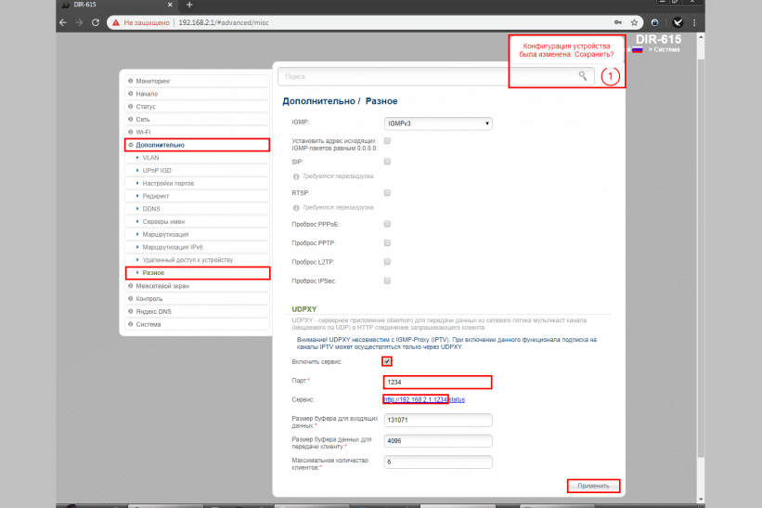Select 'DDNS' in the sidebar
The width and height of the screenshot is (762, 508).
tap(151, 208)
